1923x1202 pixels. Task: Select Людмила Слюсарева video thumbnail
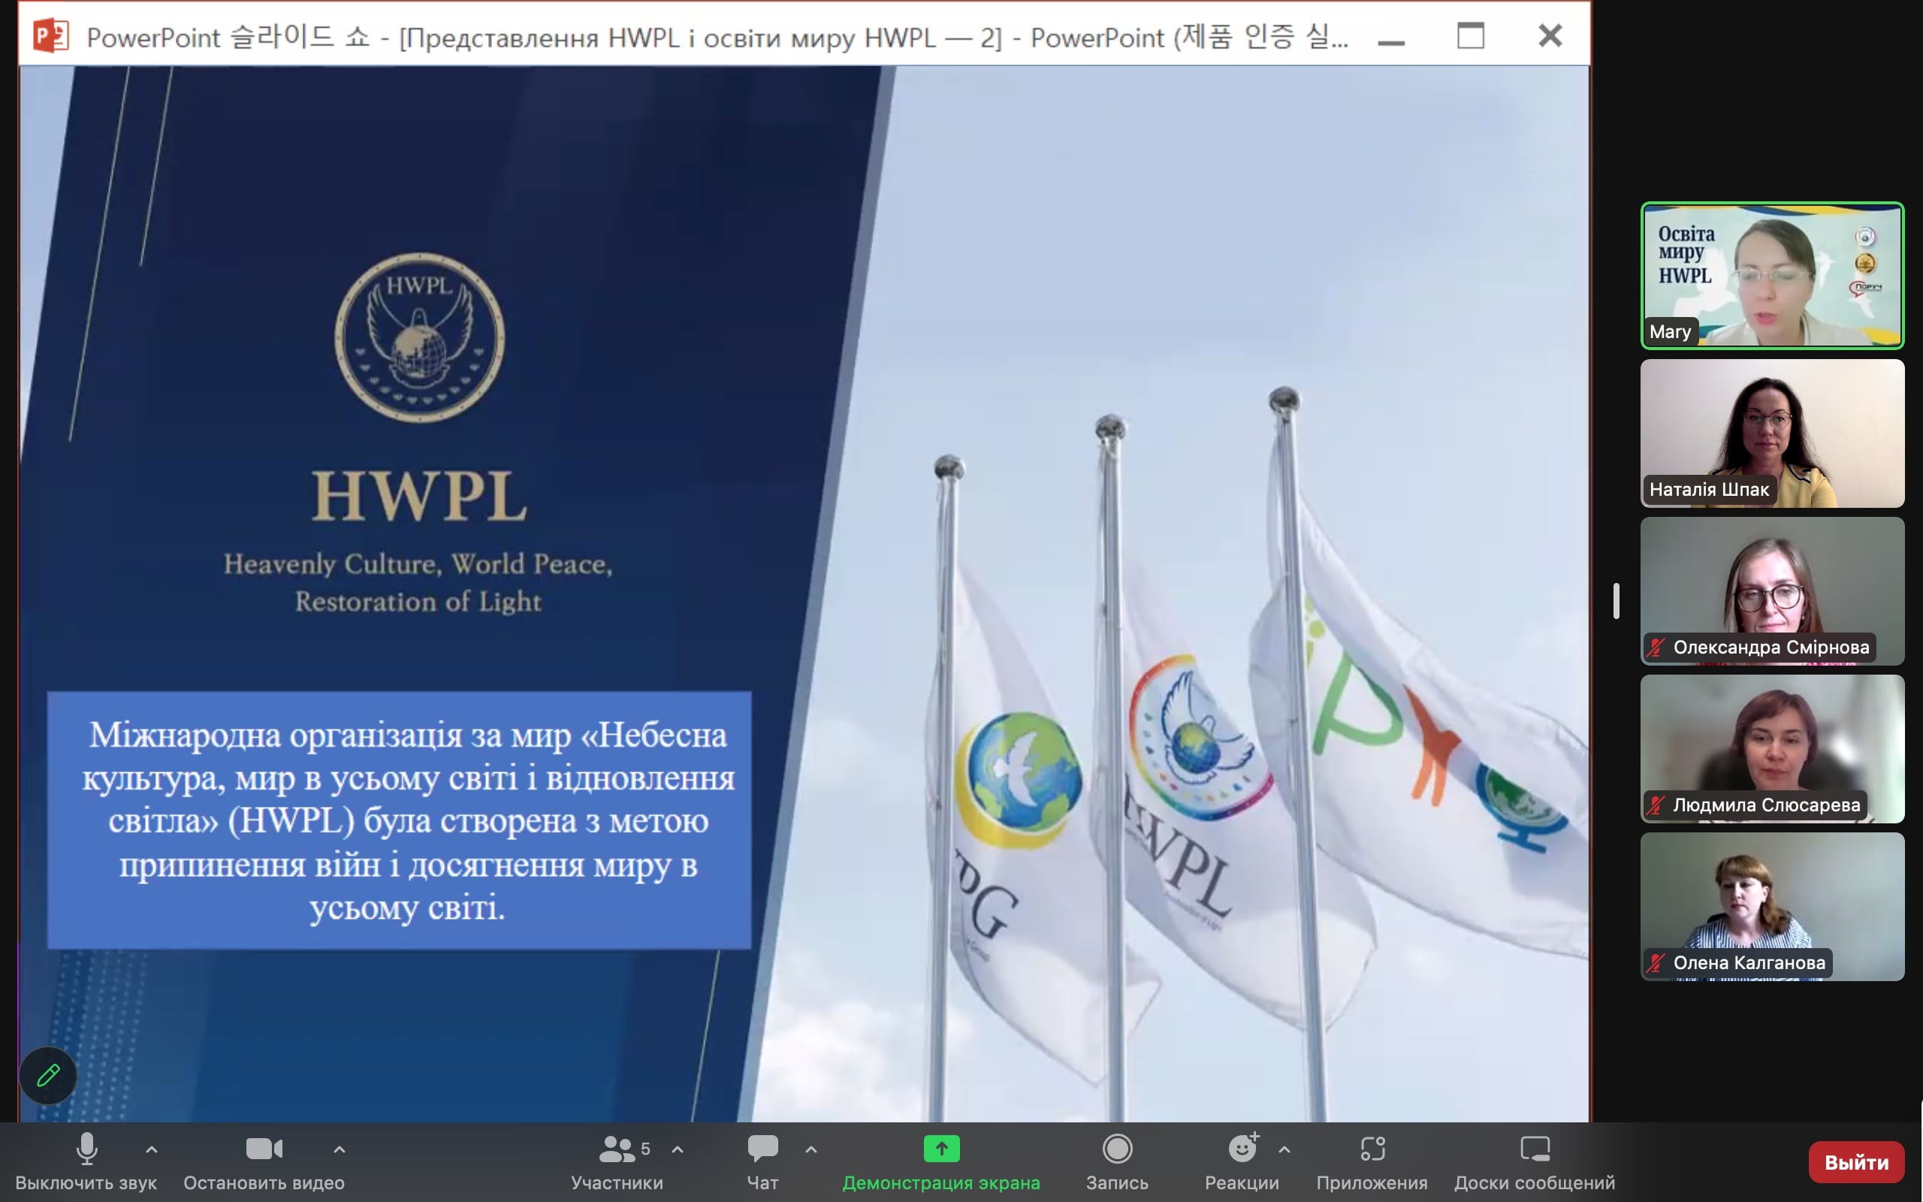tap(1772, 749)
